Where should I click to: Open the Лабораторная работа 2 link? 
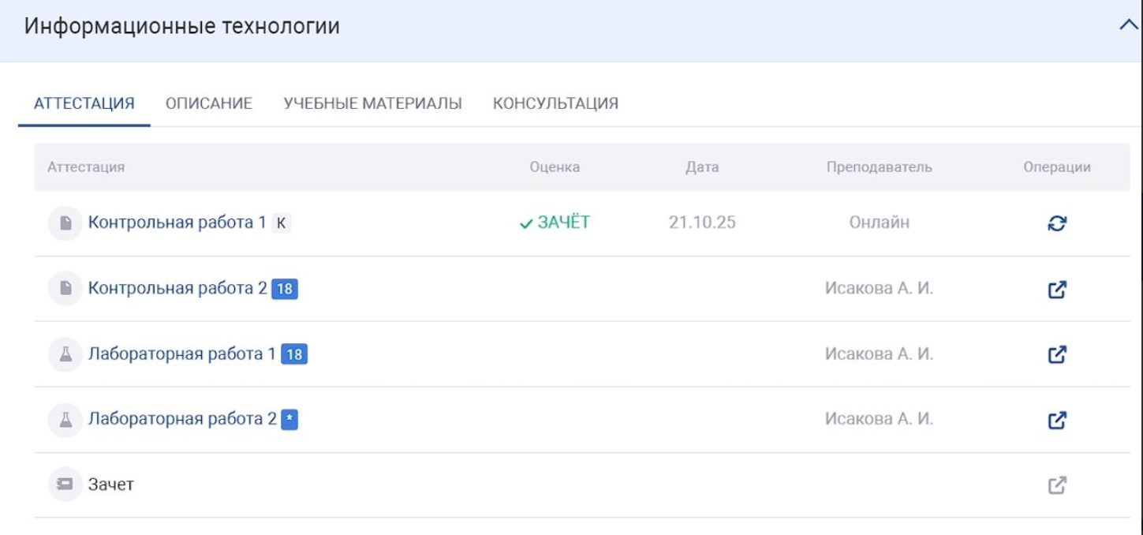point(182,420)
